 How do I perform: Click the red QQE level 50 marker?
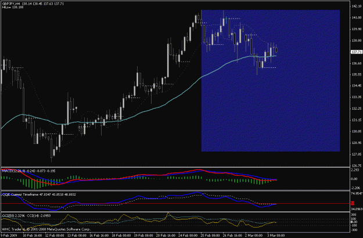coord(353,203)
